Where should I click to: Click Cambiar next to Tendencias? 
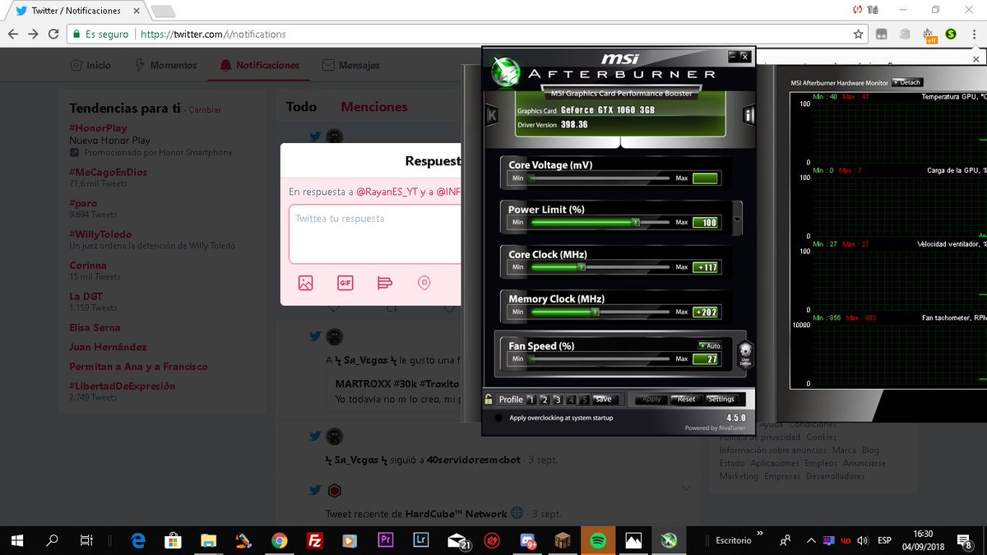click(x=205, y=110)
